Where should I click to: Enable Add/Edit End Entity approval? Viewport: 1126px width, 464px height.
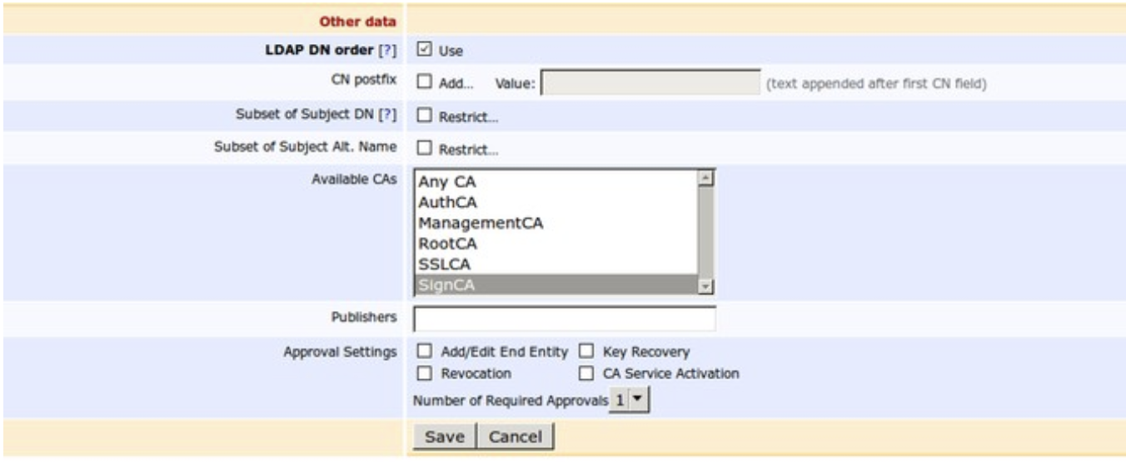coord(423,352)
